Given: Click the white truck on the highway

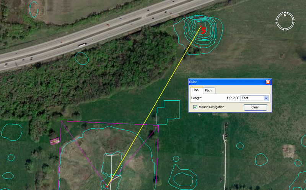Looking at the screenshot, I should coord(82,45).
